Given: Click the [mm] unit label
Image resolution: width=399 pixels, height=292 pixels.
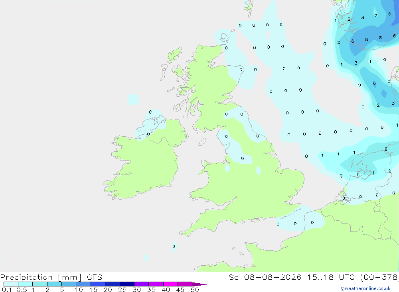Looking at the screenshot, I should click(70, 277).
